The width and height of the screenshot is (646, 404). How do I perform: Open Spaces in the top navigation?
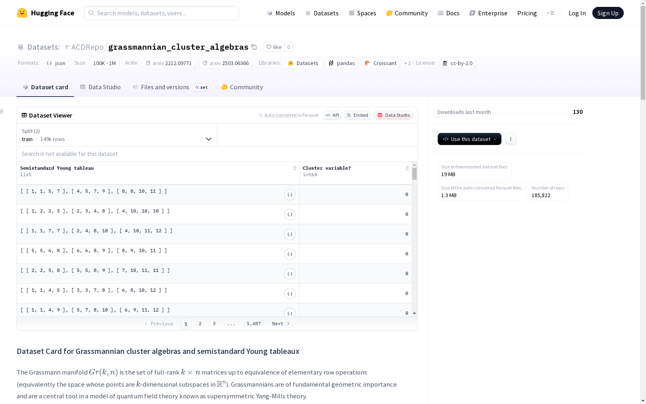[x=363, y=13]
